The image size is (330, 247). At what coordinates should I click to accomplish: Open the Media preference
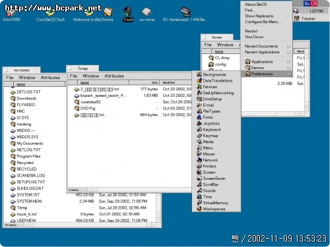tap(216, 142)
